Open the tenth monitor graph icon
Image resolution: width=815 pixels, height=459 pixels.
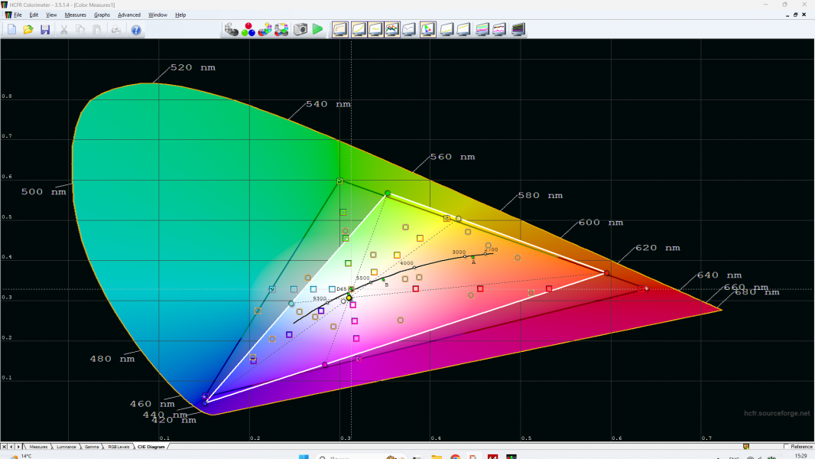click(x=499, y=30)
